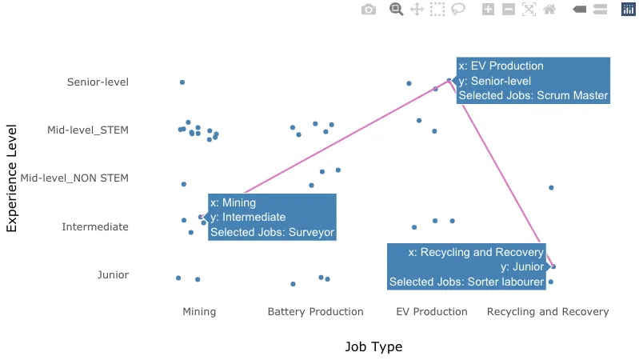The height and width of the screenshot is (360, 639).
Task: Click the Scrum Master data point
Action: (449, 80)
